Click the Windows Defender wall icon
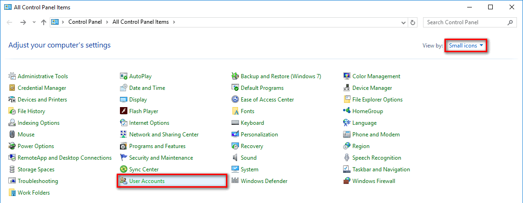The height and width of the screenshot is (203, 523). pos(235,181)
